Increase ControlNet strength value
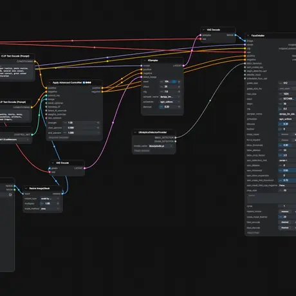Viewport: 296px width, 296px height. pyautogui.click(x=98, y=123)
